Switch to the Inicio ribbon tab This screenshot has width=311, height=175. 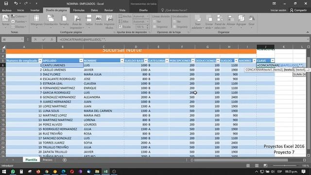20,10
